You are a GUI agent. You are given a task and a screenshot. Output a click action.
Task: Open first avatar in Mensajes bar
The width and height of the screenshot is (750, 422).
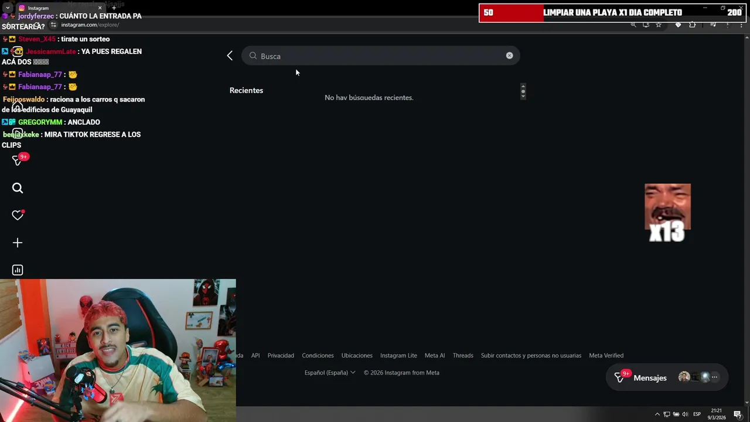pyautogui.click(x=684, y=377)
